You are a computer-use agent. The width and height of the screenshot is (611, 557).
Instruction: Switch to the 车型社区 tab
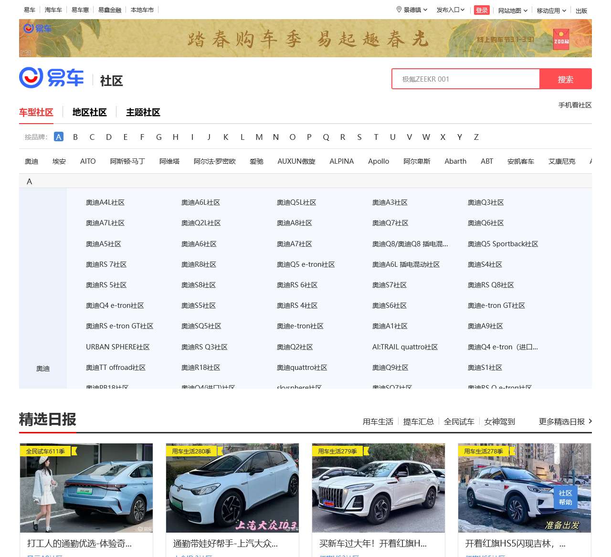36,112
